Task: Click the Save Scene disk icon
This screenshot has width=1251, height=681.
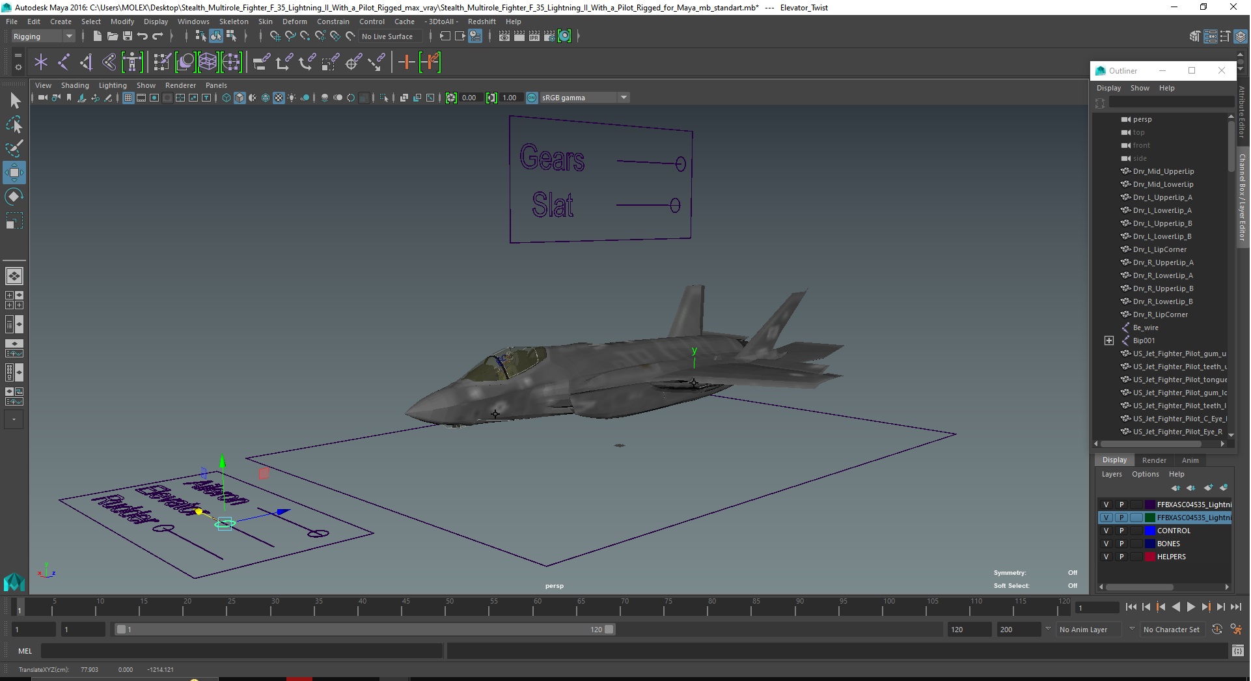Action: coord(128,36)
